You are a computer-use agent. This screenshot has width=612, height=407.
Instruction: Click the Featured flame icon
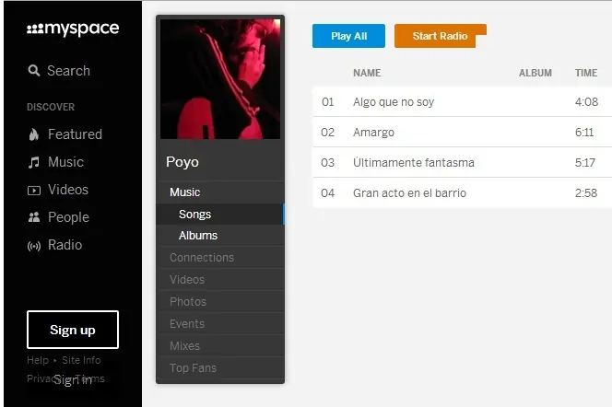pos(34,134)
